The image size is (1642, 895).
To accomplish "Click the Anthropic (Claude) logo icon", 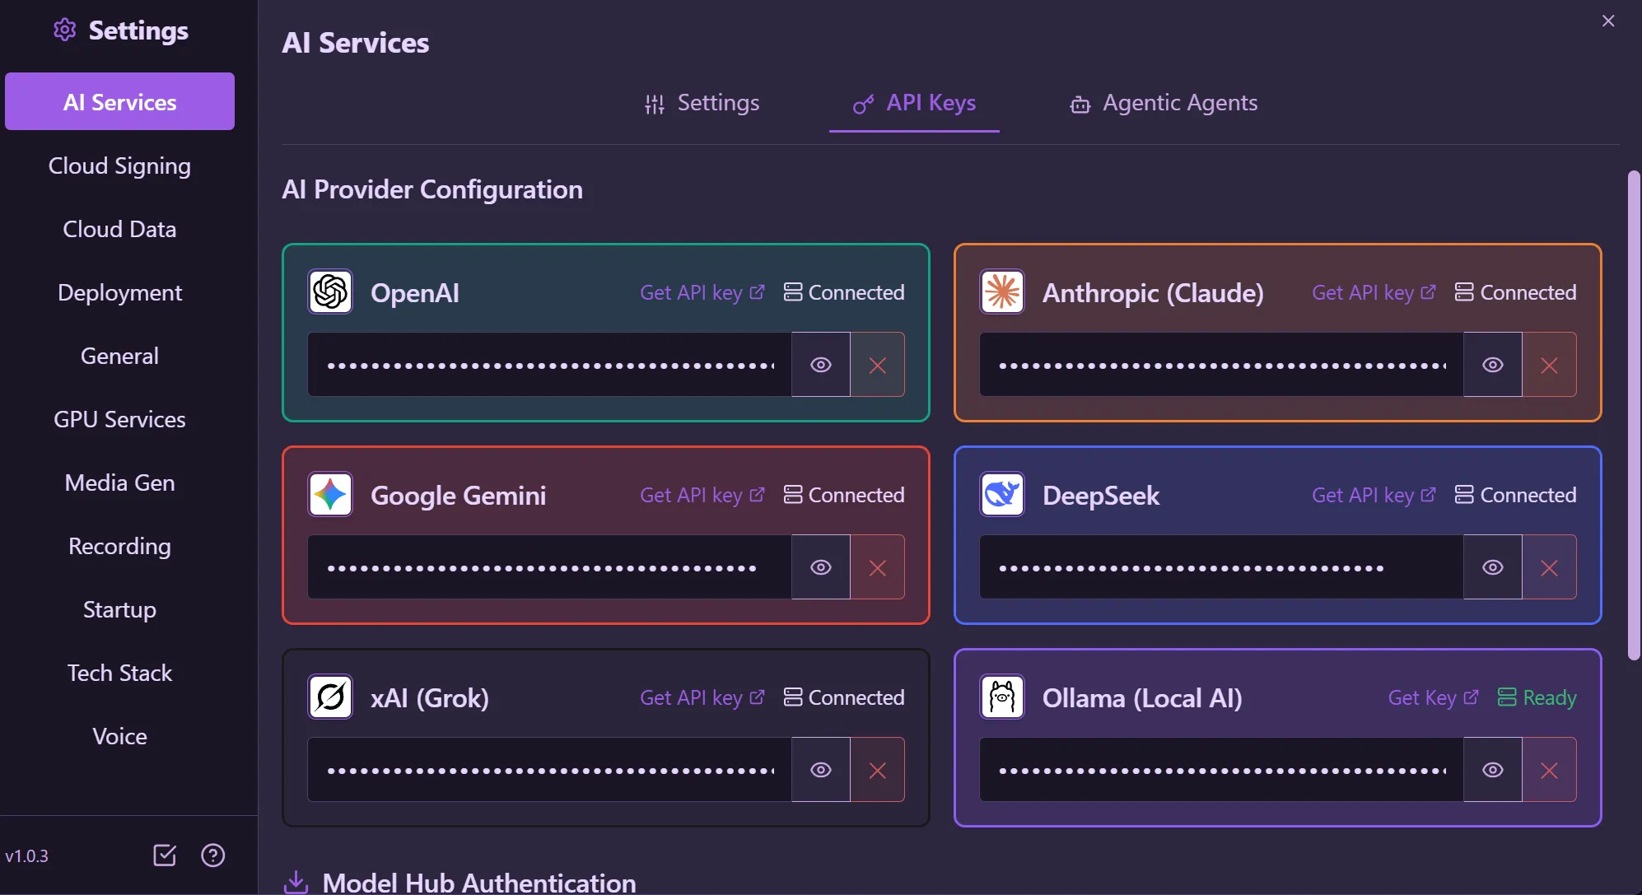I will pyautogui.click(x=1002, y=291).
